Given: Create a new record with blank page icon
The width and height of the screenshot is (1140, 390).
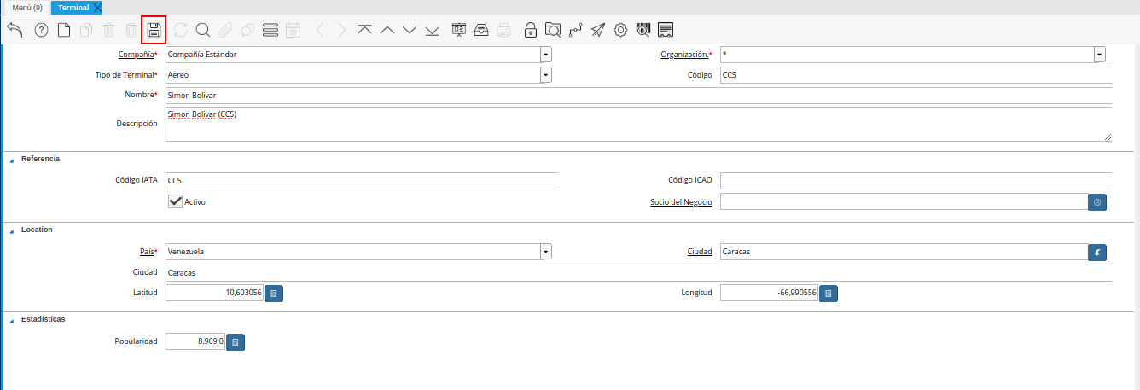Looking at the screenshot, I should coord(64,30).
